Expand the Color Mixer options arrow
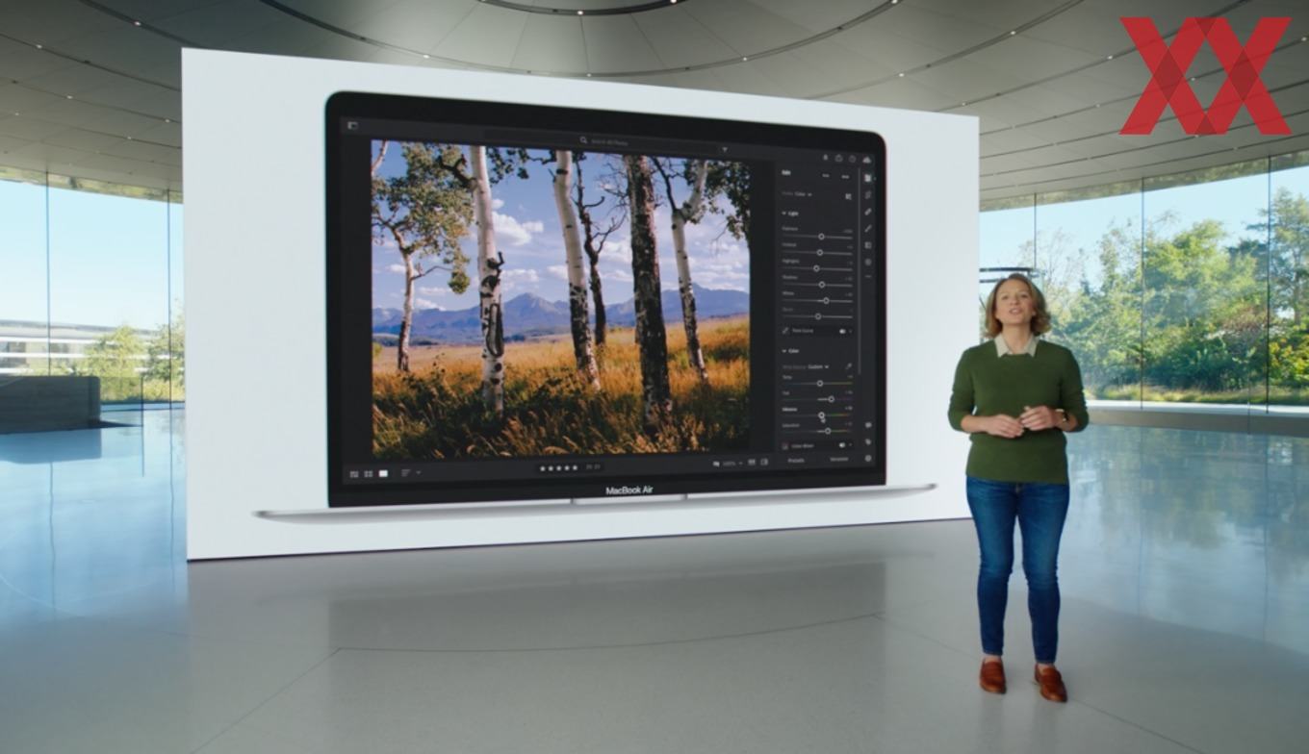The height and width of the screenshot is (754, 1309). (851, 444)
